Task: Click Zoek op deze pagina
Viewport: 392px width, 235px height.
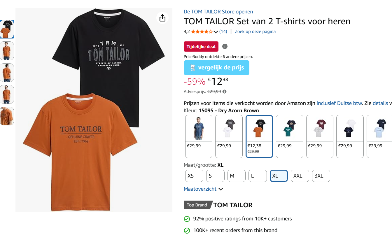Action: pos(255,31)
